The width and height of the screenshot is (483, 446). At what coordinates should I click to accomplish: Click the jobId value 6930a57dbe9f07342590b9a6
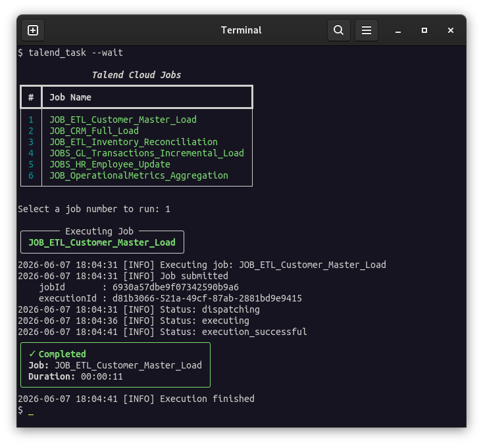coord(176,287)
